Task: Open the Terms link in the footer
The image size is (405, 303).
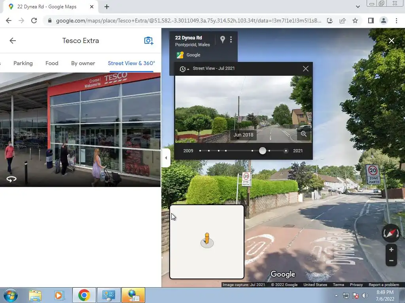Action: point(339,285)
